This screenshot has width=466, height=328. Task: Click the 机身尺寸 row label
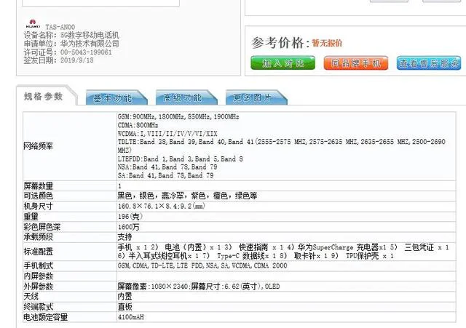tap(38, 206)
